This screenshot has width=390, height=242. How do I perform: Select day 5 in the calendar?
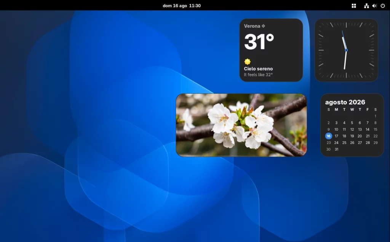click(352, 123)
